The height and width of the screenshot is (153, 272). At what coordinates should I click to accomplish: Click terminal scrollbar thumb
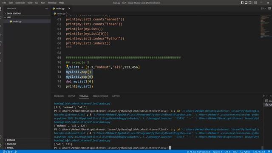(262, 147)
